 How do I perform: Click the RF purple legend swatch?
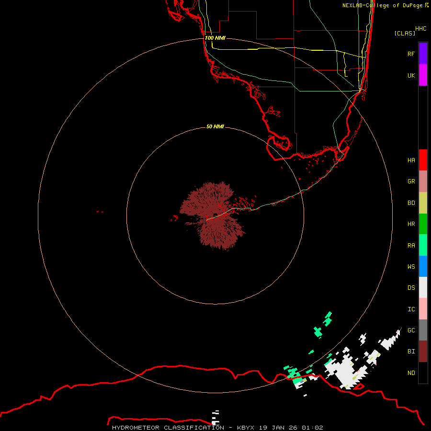click(x=423, y=54)
